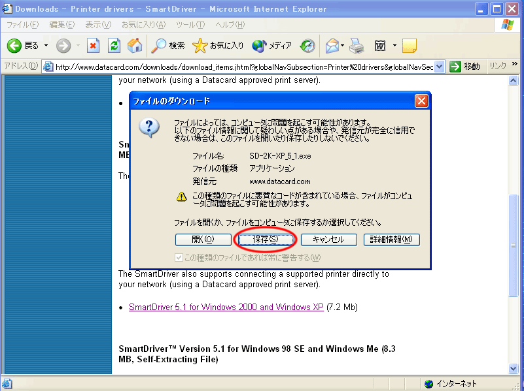Click the 保存(S) save button

coord(266,240)
